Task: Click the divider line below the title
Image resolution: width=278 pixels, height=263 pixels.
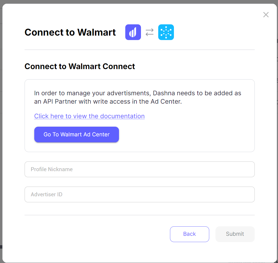Action: coord(139,50)
